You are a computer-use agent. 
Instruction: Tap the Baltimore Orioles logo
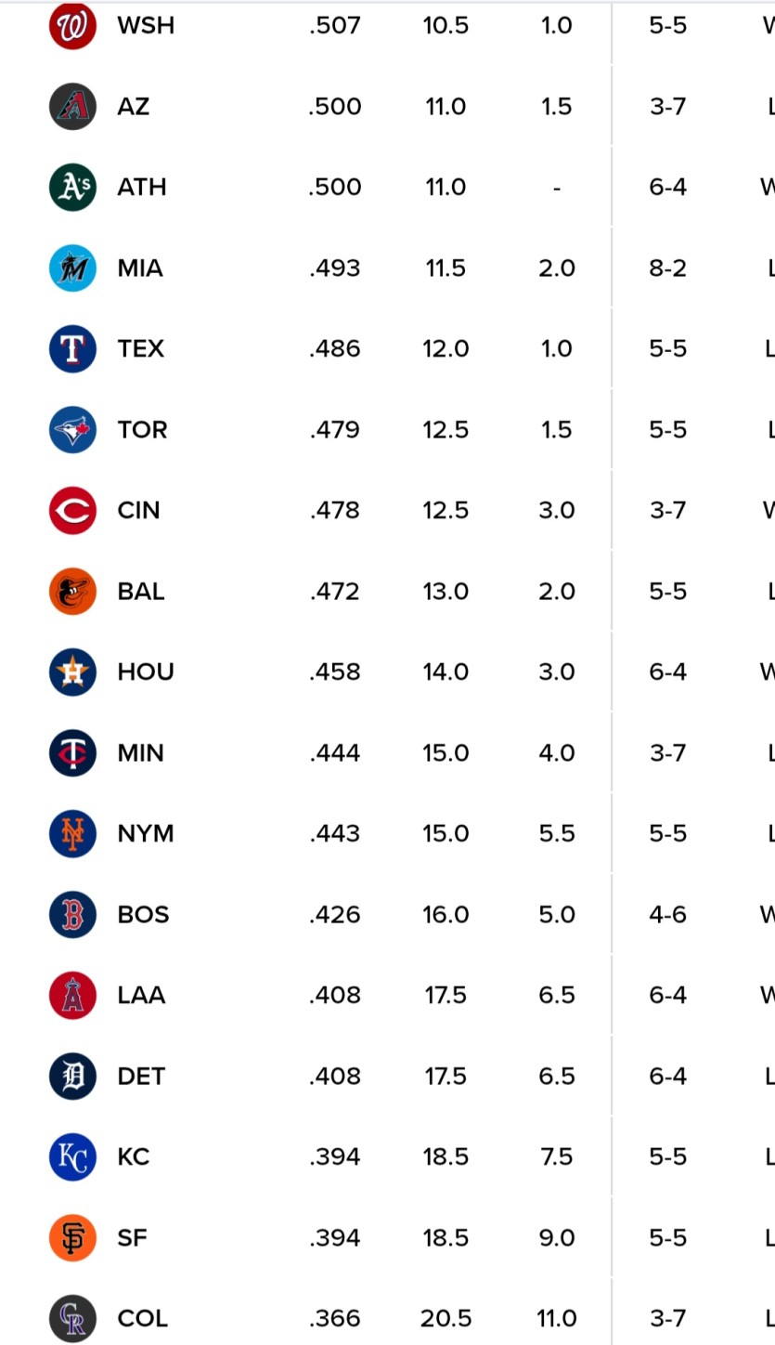[x=72, y=591]
